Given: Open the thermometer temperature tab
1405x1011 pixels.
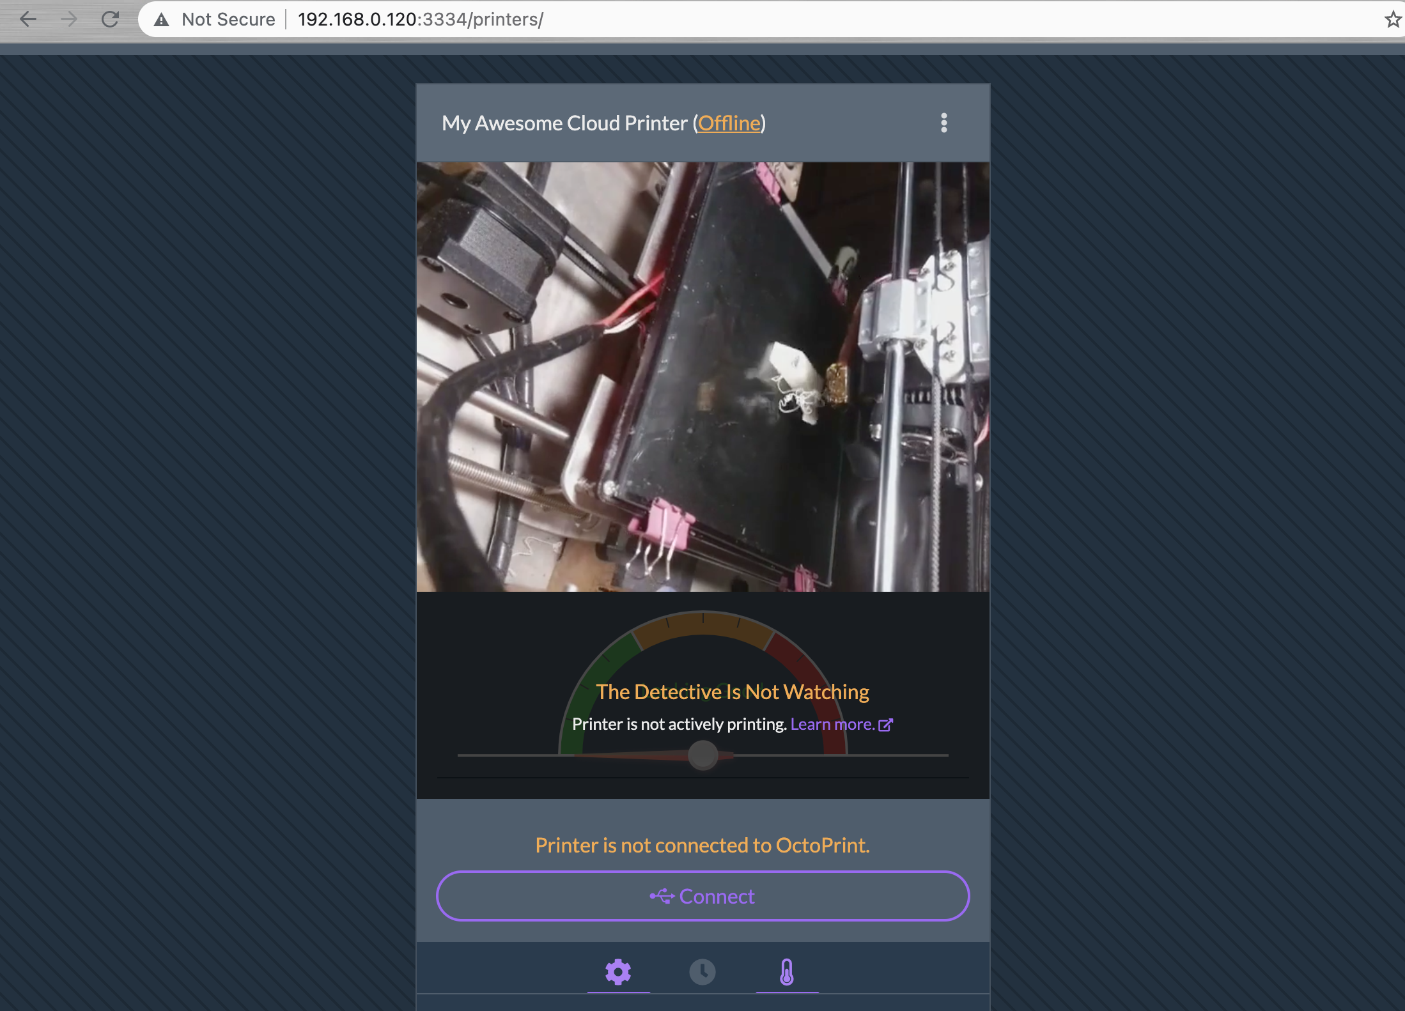Looking at the screenshot, I should click(787, 972).
